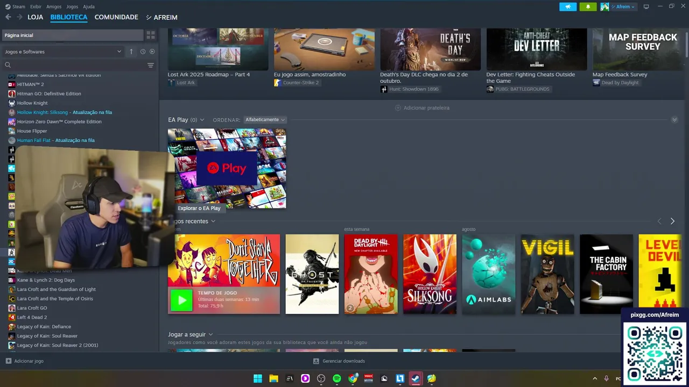Viewport: 689px width, 387px height.
Task: Open Hollow Knight Silksong game tile
Action: 430,274
